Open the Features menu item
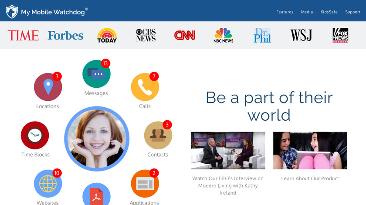Screen dimensions: 366x205 click(x=285, y=12)
